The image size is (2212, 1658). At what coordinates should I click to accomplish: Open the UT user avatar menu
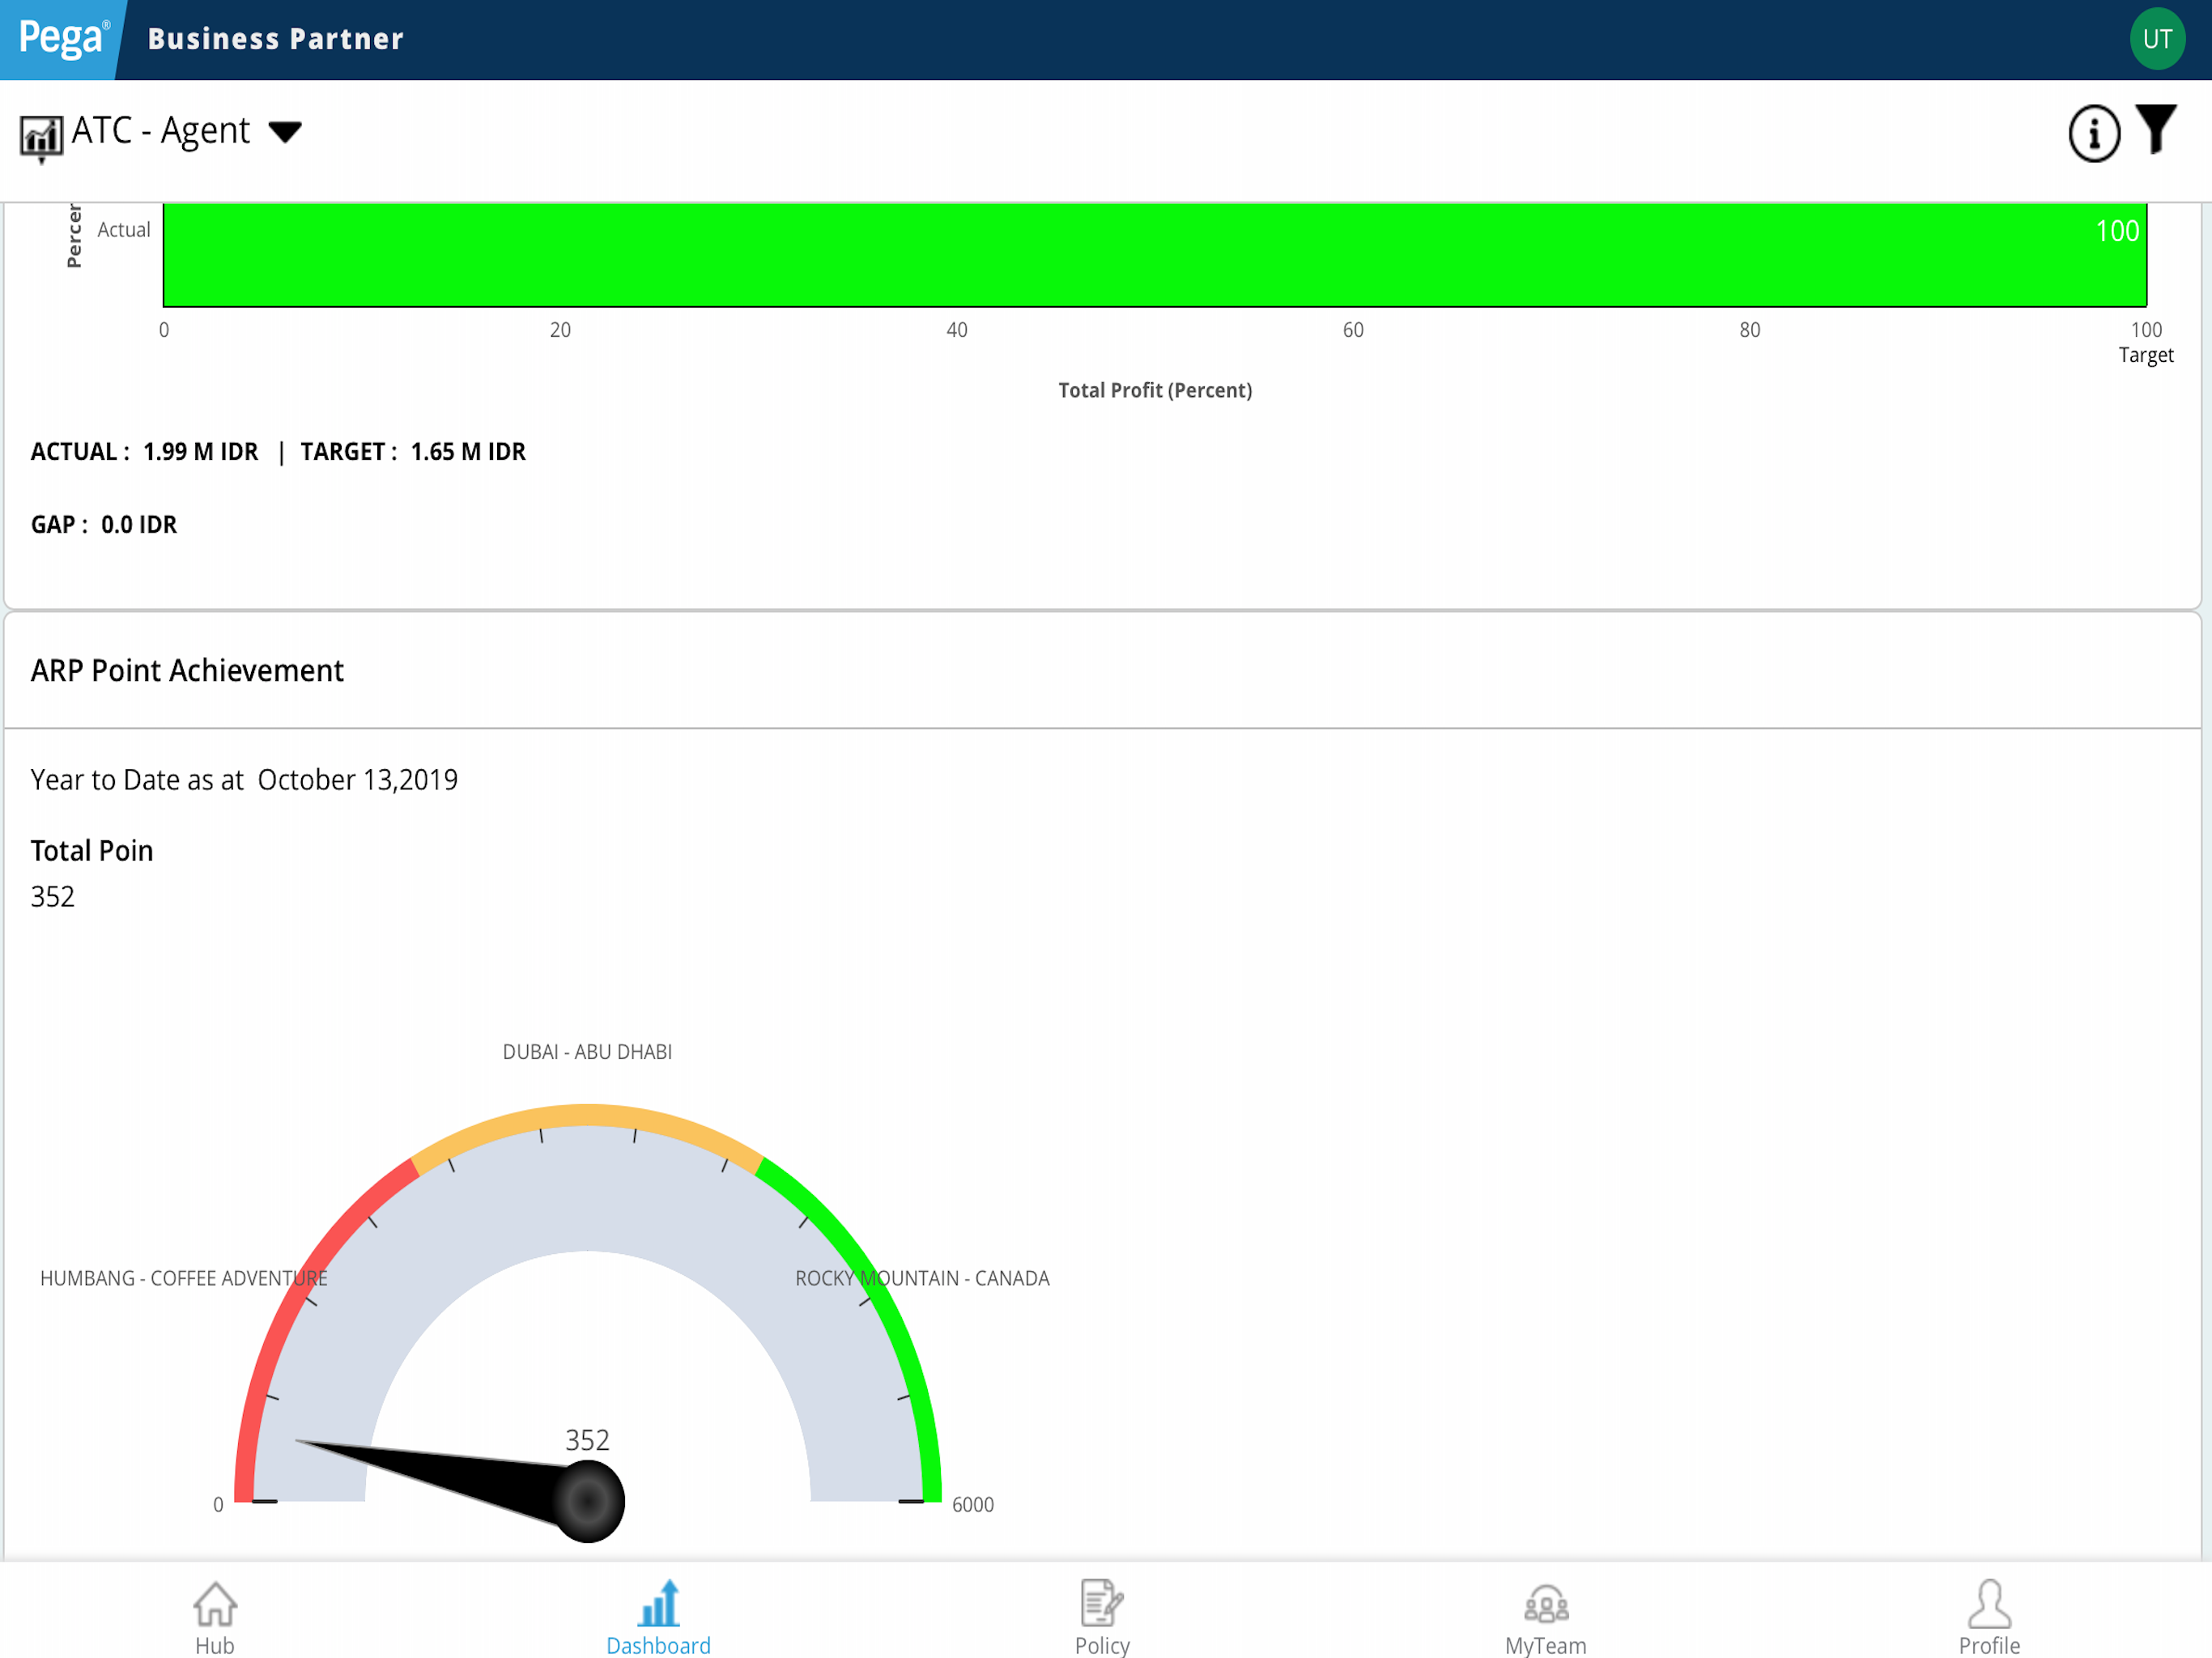click(2157, 39)
